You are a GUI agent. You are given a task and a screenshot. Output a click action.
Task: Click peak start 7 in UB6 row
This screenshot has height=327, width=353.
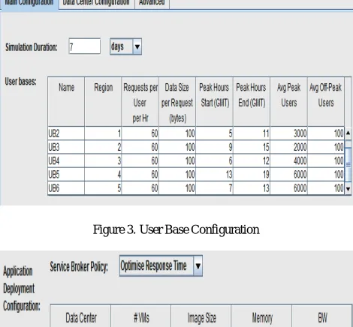[x=214, y=188]
